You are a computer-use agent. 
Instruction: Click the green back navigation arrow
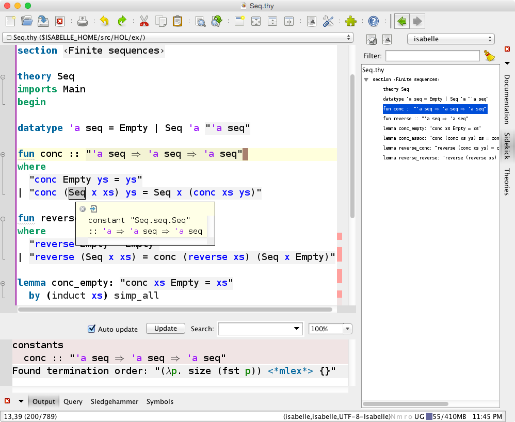coord(401,21)
